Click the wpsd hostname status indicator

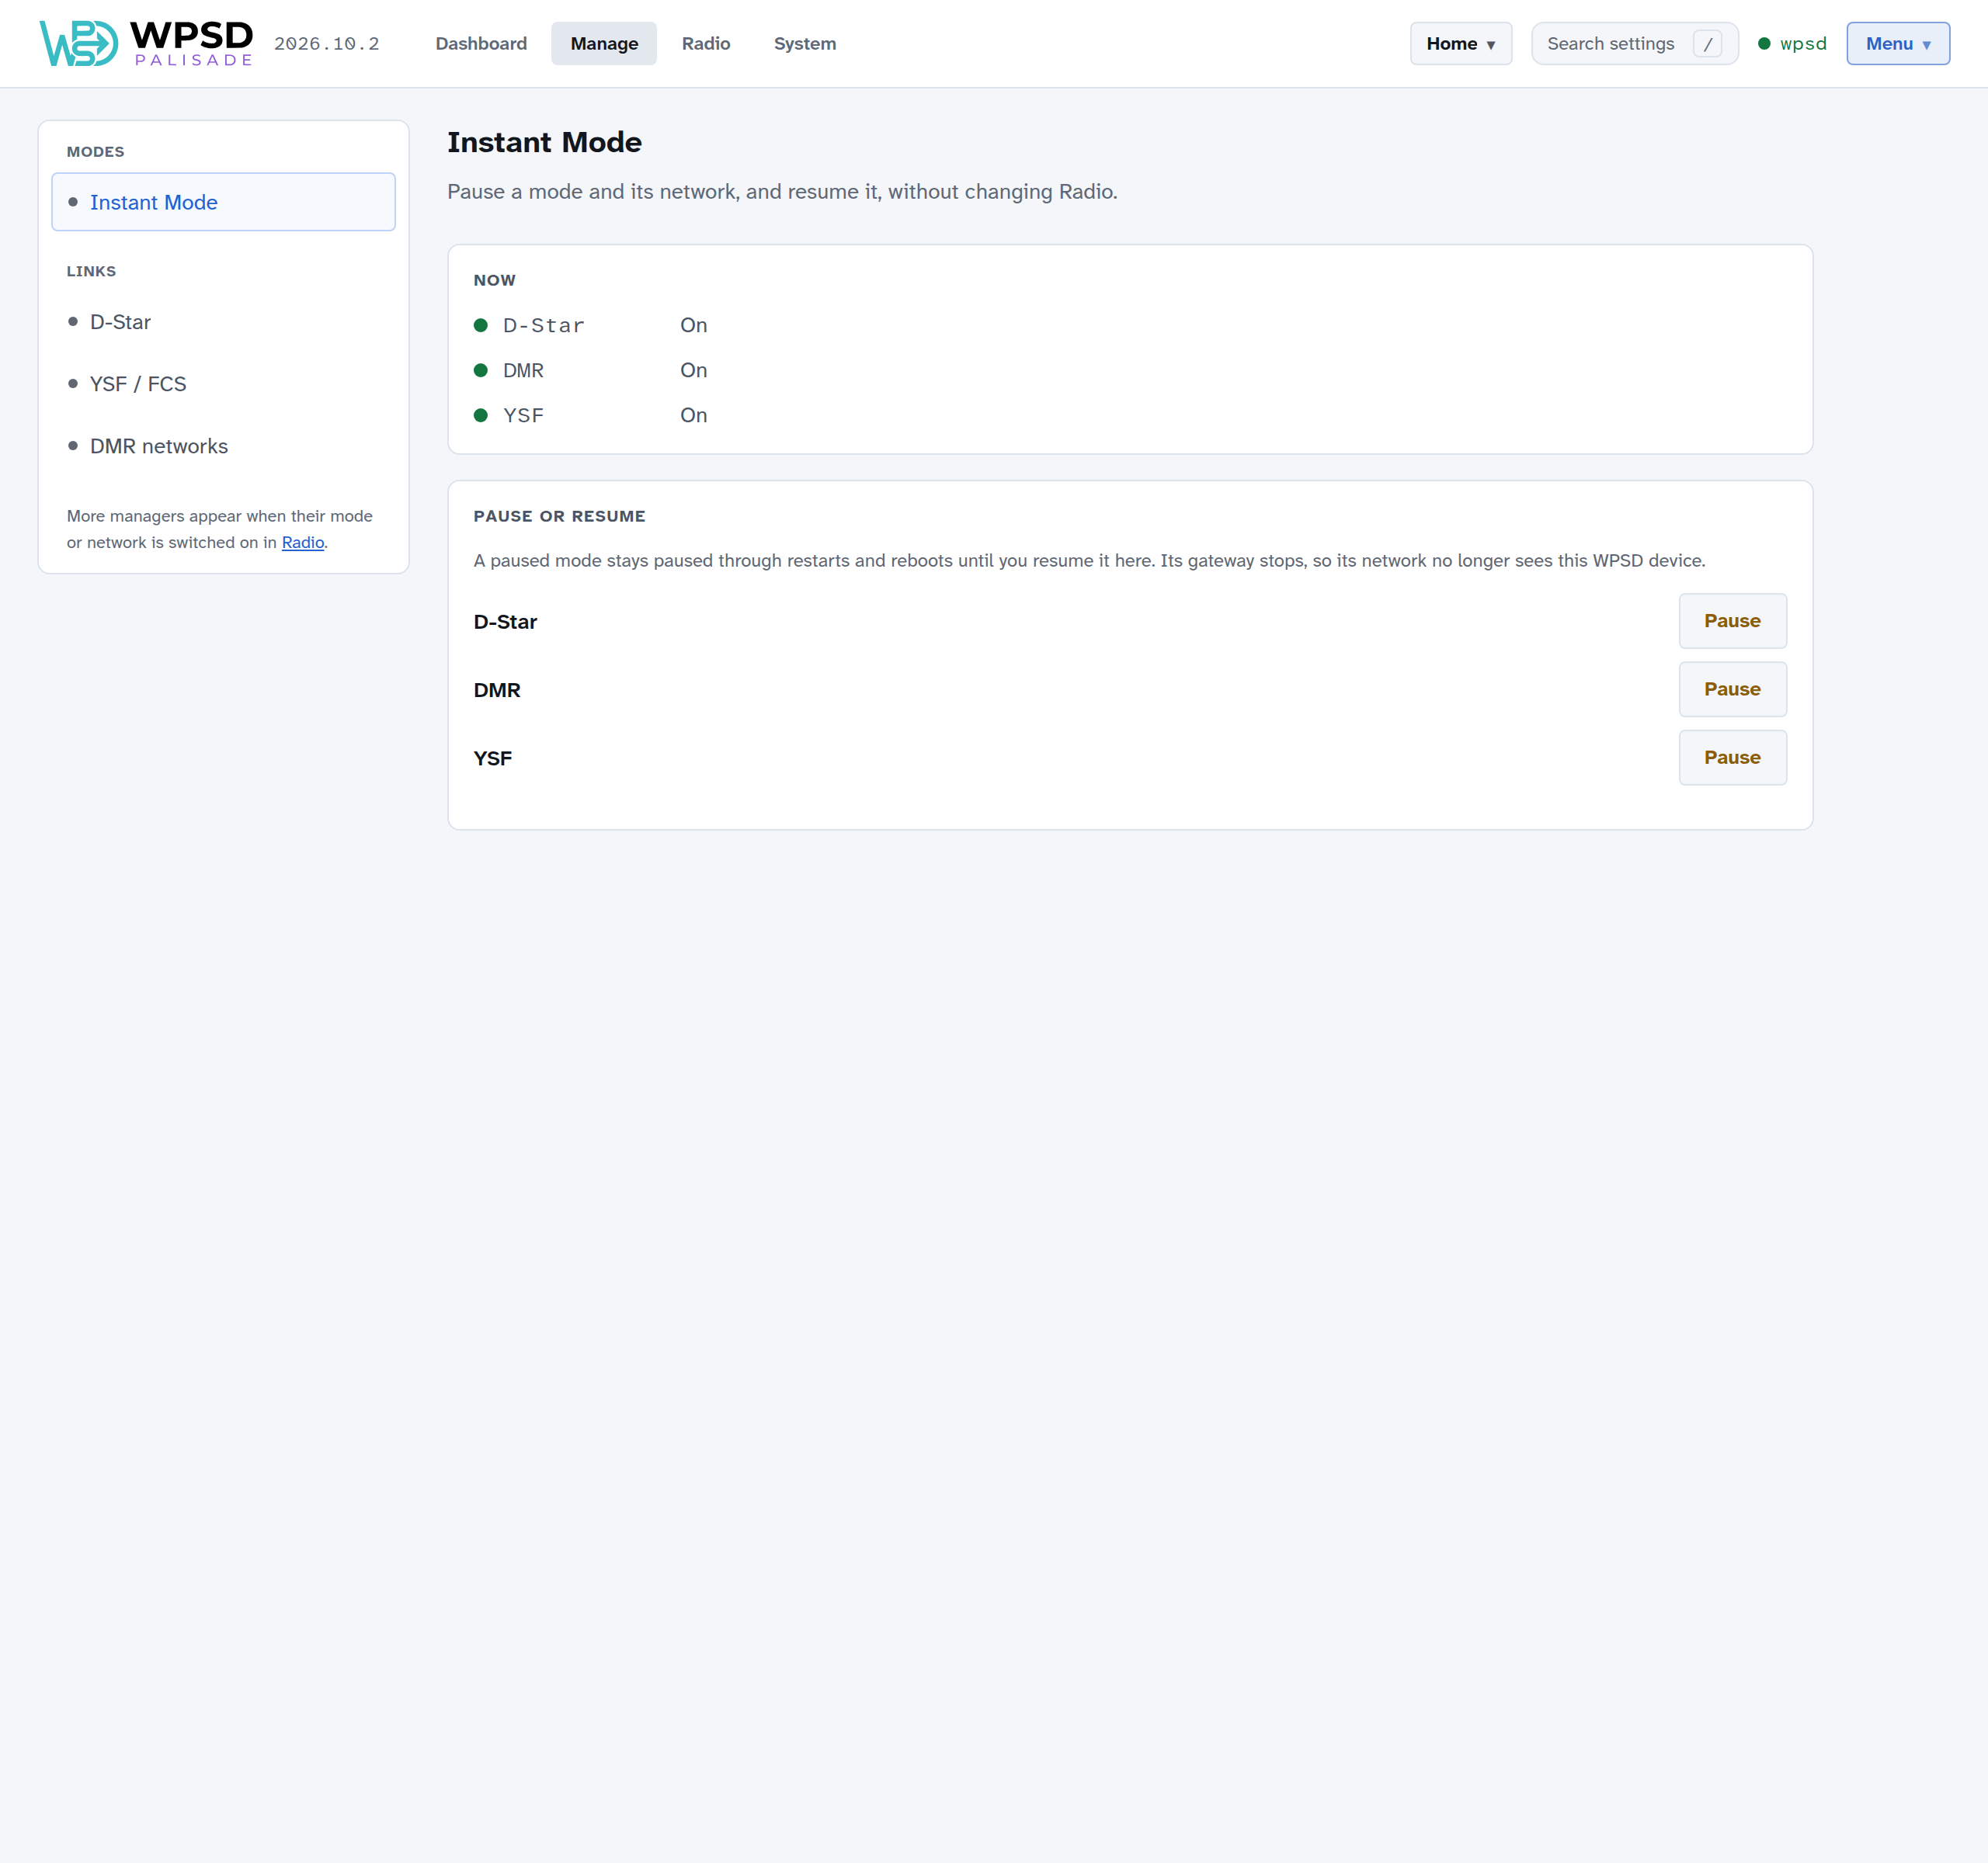pos(1792,43)
